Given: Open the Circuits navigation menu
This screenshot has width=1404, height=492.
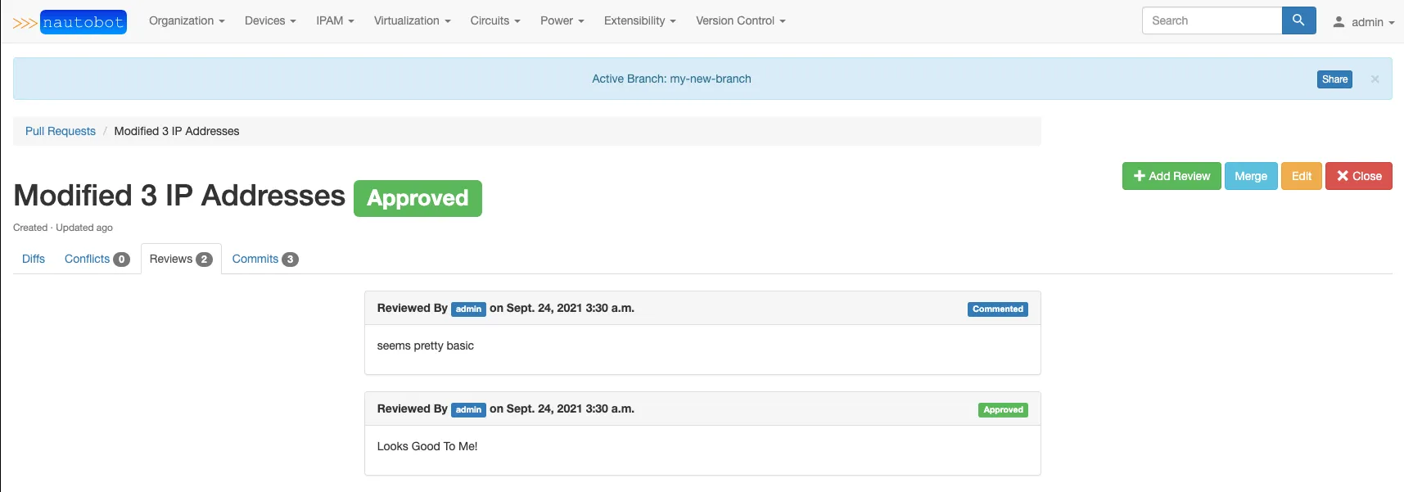Looking at the screenshot, I should (494, 20).
